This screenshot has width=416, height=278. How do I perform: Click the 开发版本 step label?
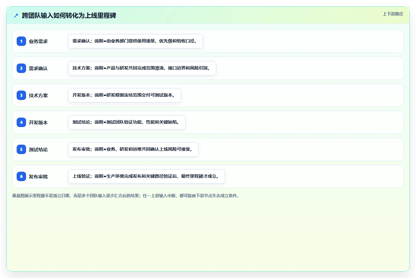[38, 122]
